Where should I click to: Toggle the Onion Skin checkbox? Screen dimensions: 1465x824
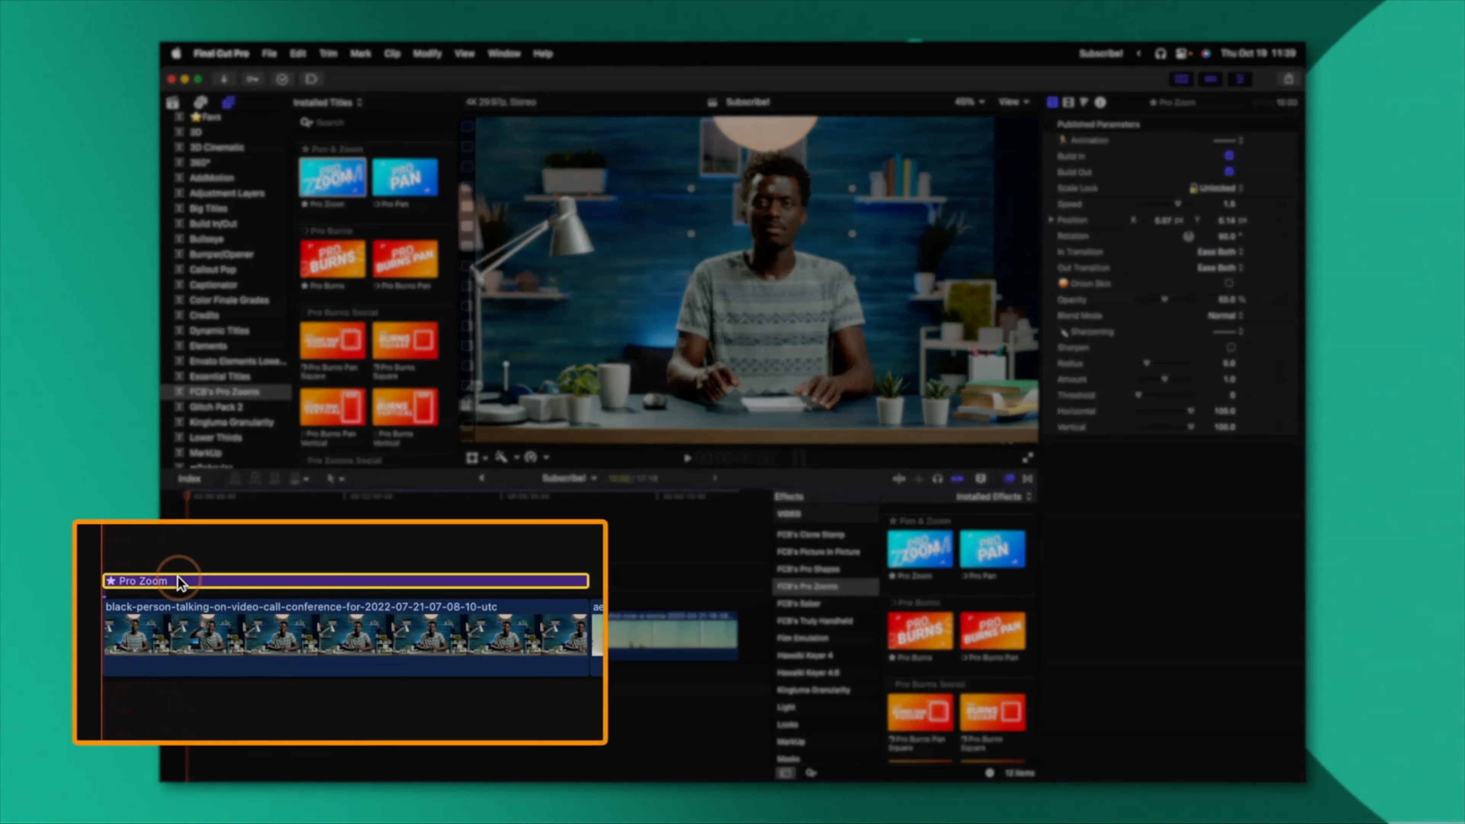[x=1229, y=283]
